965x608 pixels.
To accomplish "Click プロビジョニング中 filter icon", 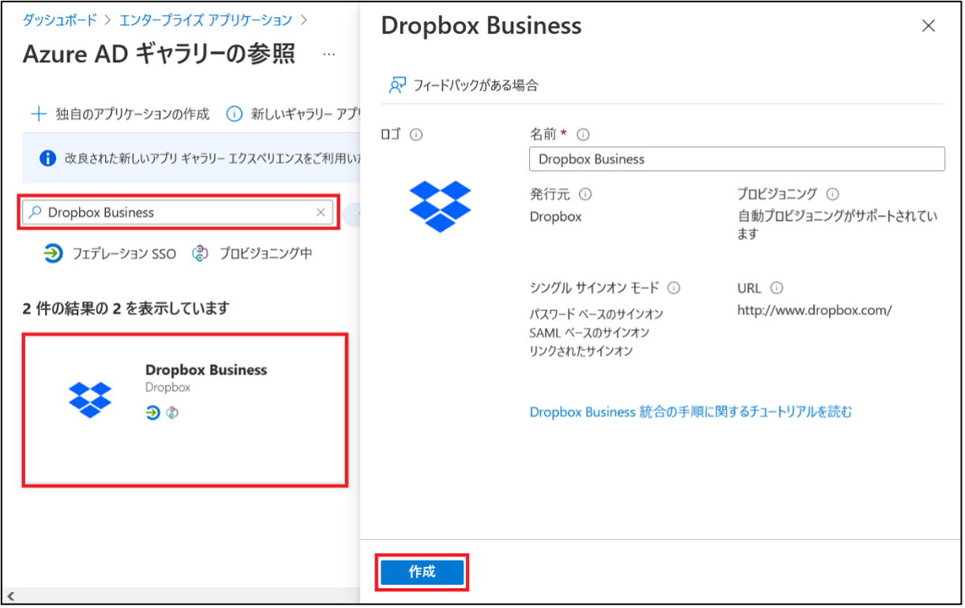I will 201,253.
